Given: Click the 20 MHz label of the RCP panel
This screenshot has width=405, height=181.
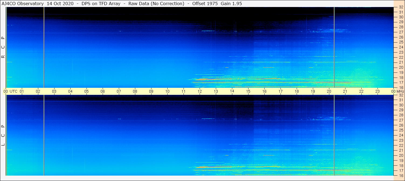Looking at the screenshot, I should pos(401,67).
